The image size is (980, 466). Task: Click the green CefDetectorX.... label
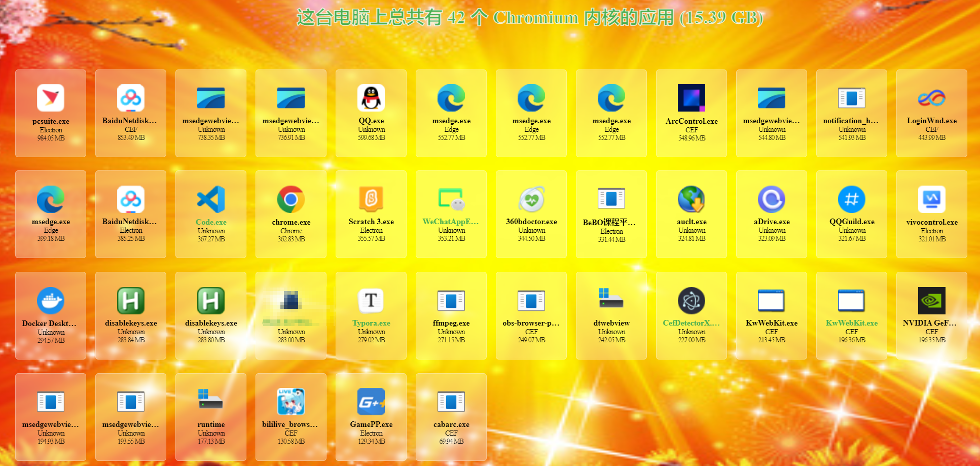tap(692, 323)
